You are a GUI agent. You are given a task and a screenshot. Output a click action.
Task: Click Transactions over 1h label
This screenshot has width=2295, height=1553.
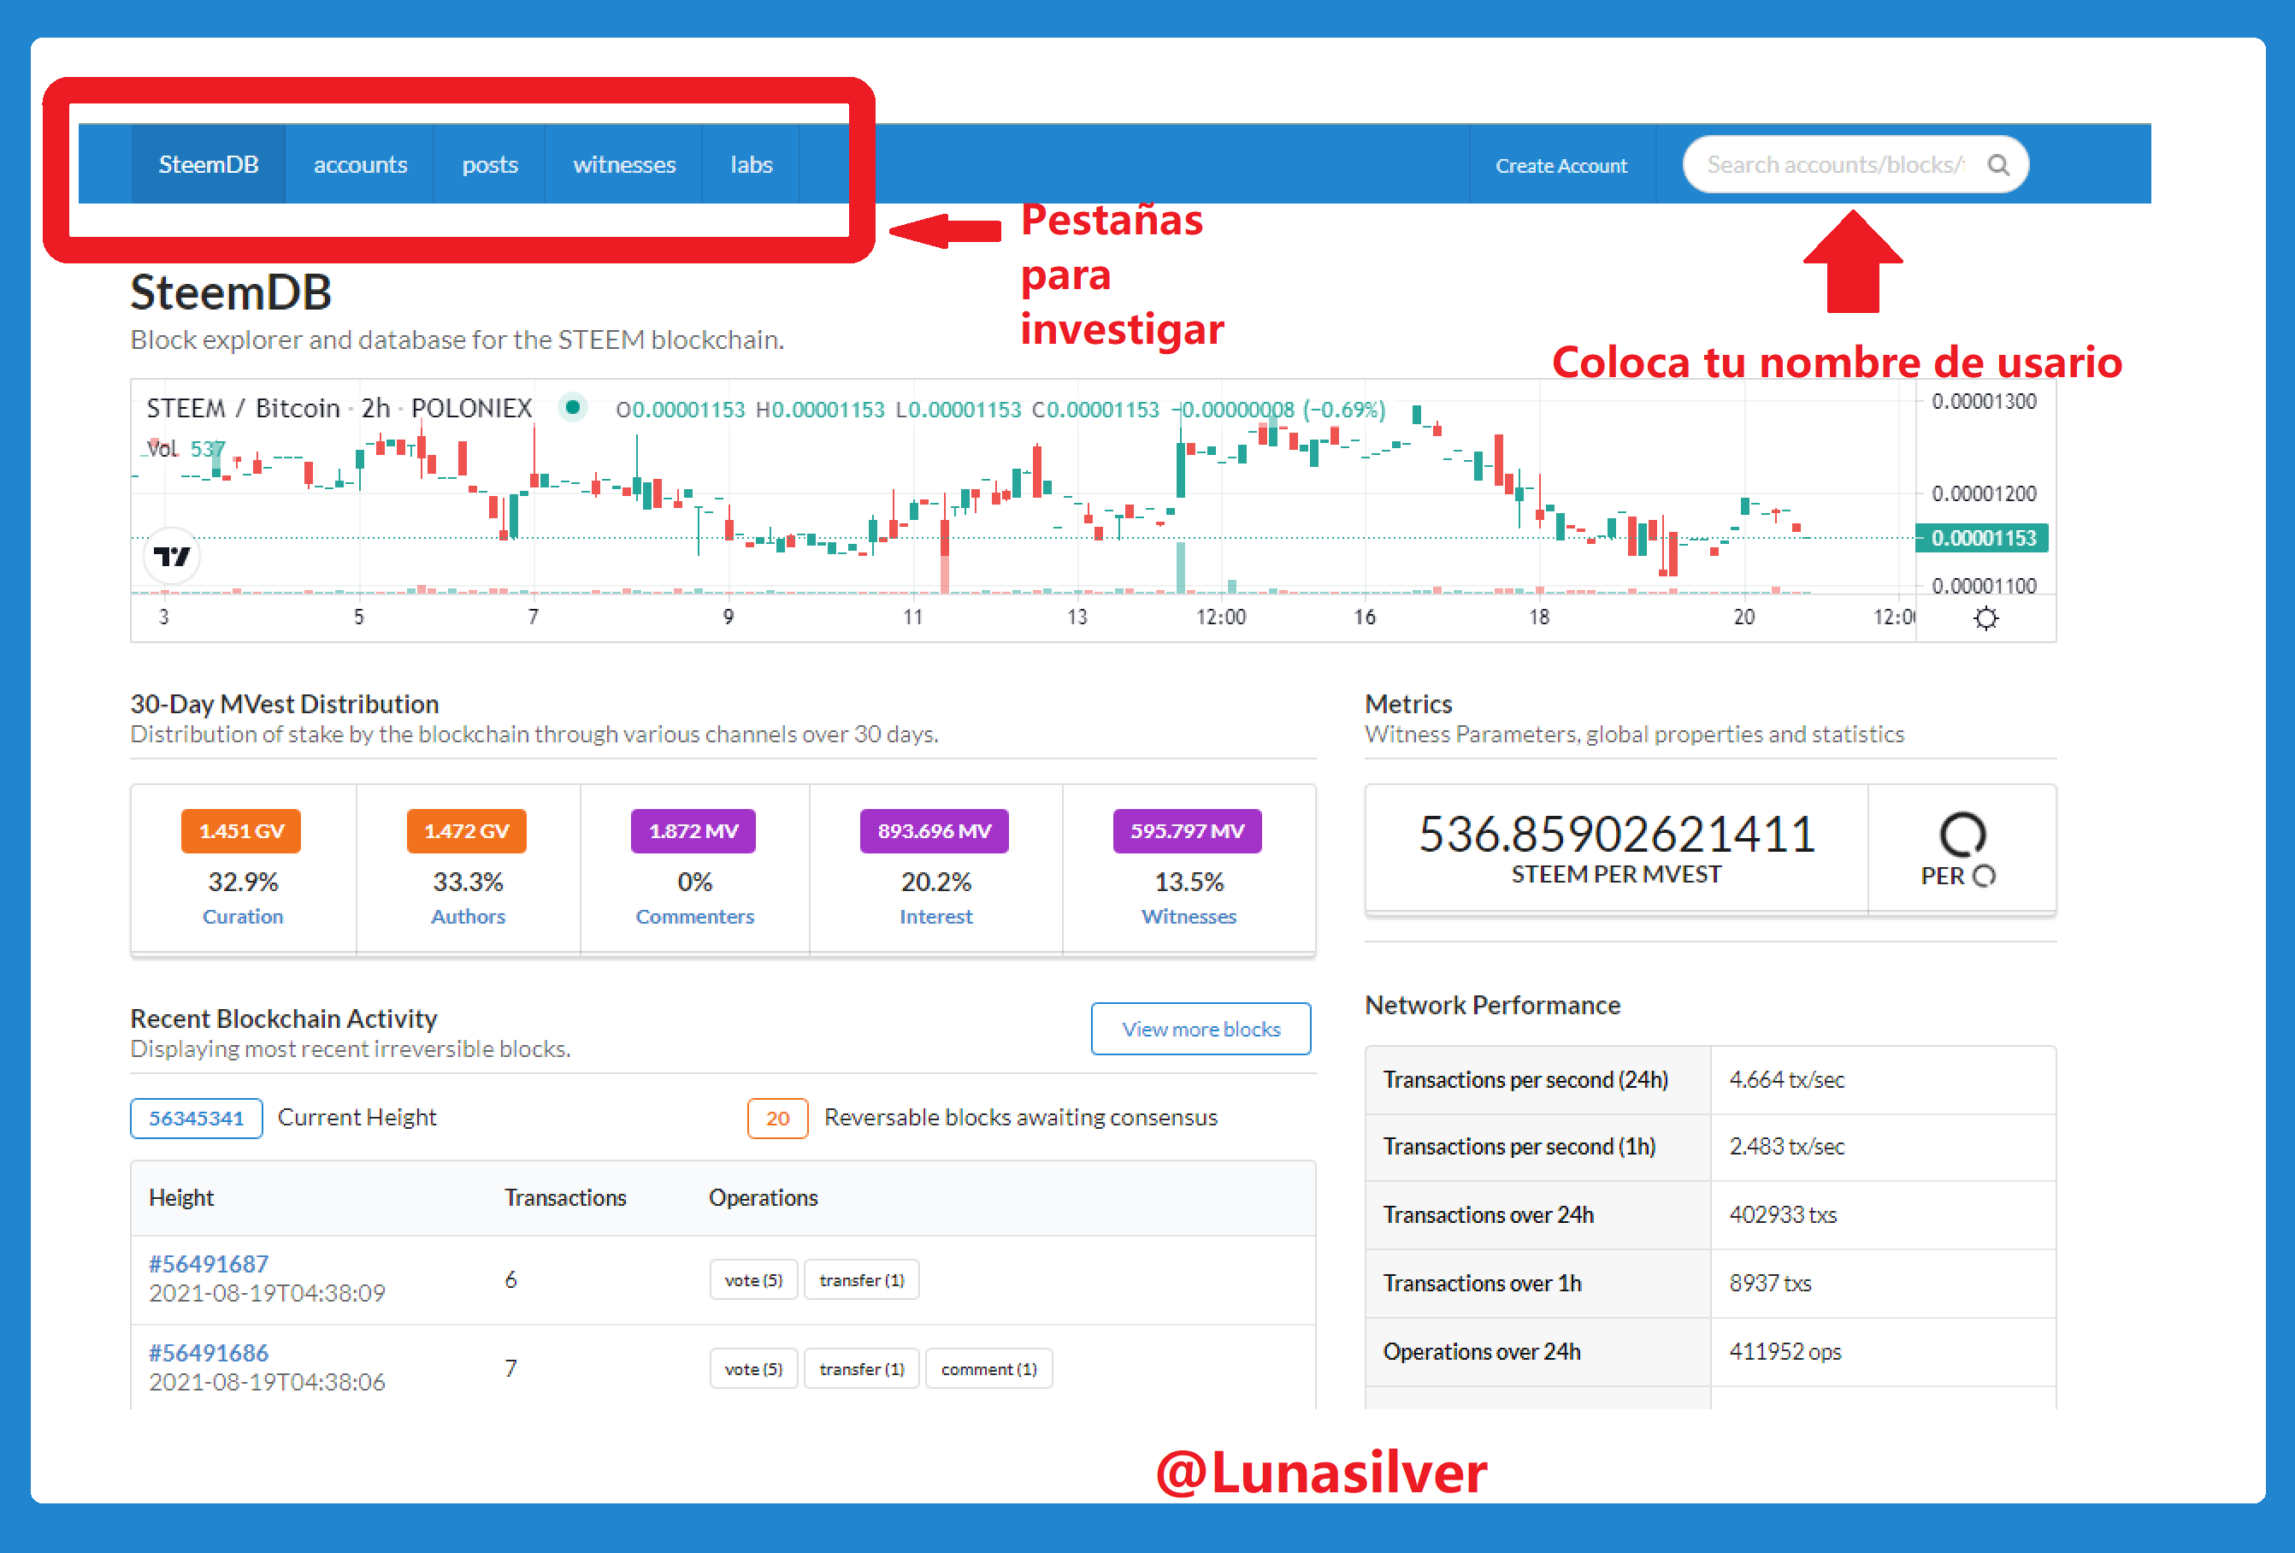[1483, 1282]
